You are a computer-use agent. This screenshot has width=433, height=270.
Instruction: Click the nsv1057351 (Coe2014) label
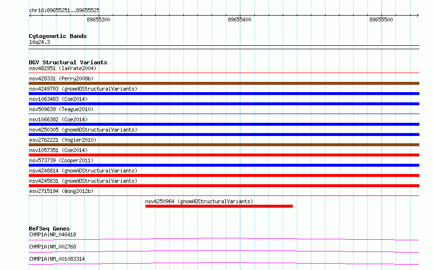coord(58,150)
